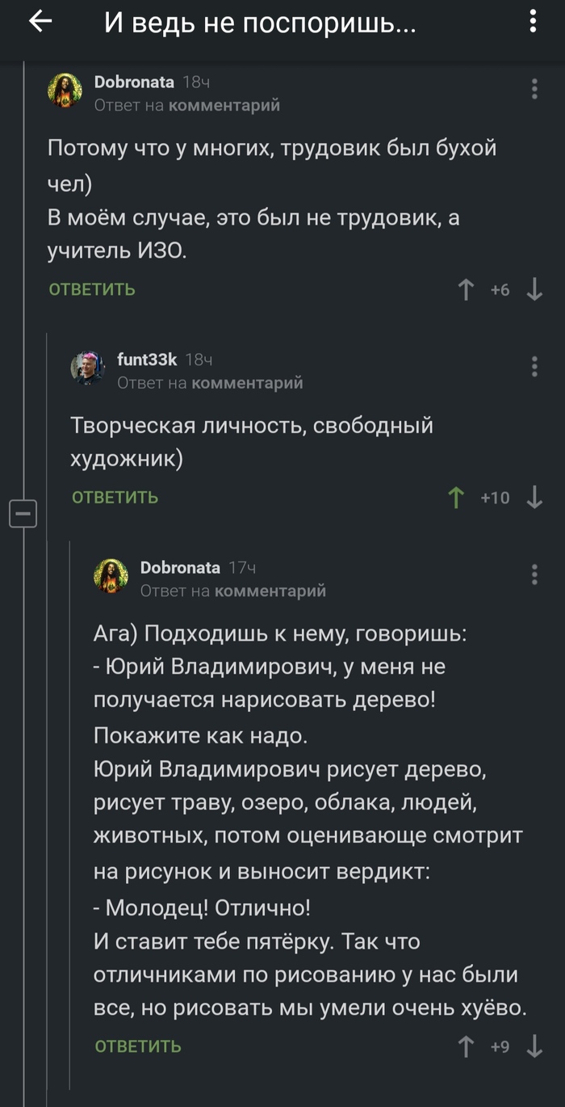The width and height of the screenshot is (565, 1107).
Task: Upvote funt33k's comment with +10 rating
Action: tap(456, 498)
